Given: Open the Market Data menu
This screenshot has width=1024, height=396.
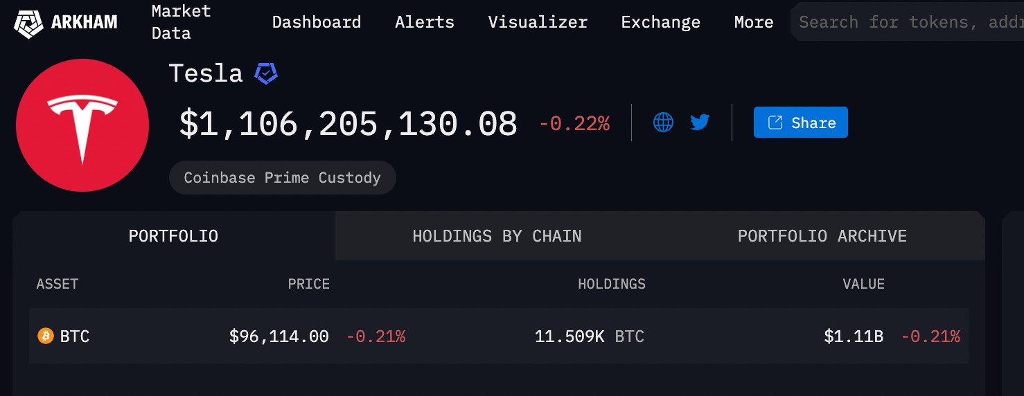Looking at the screenshot, I should point(181,22).
